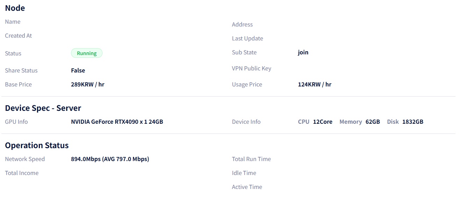This screenshot has width=460, height=198.
Task: Select the Node section heading
Action: [15, 8]
